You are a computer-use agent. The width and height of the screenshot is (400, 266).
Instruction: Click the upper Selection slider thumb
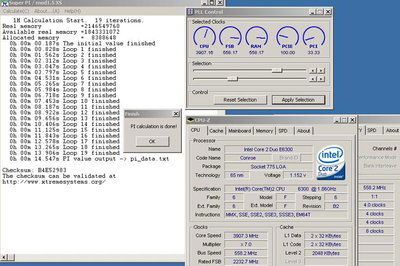pos(276,71)
